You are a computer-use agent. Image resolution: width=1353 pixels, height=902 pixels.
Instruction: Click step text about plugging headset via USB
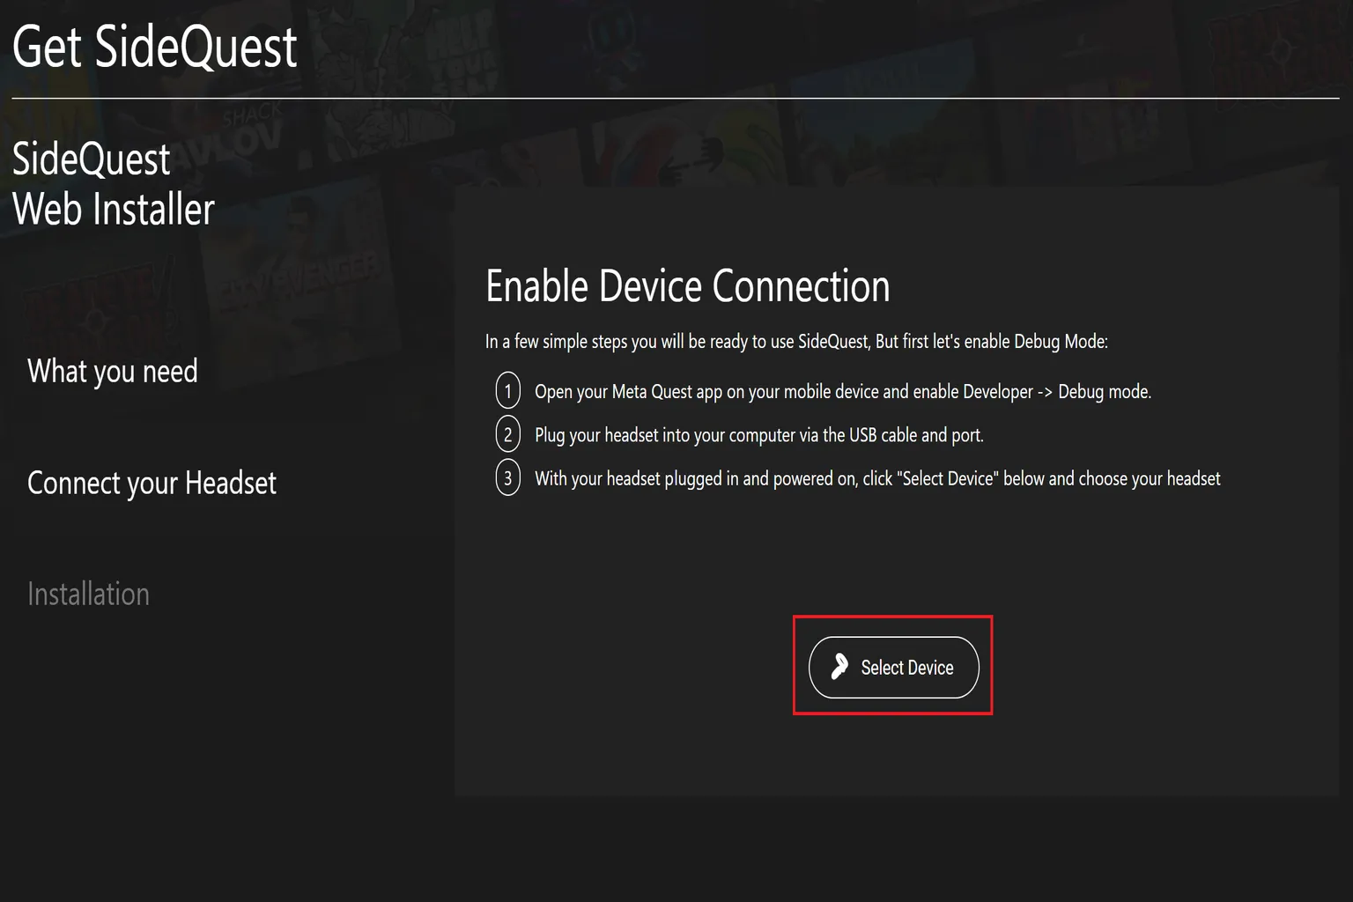point(759,434)
